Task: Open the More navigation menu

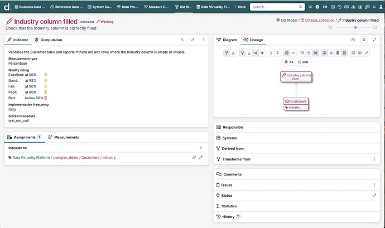Action: pos(240,7)
